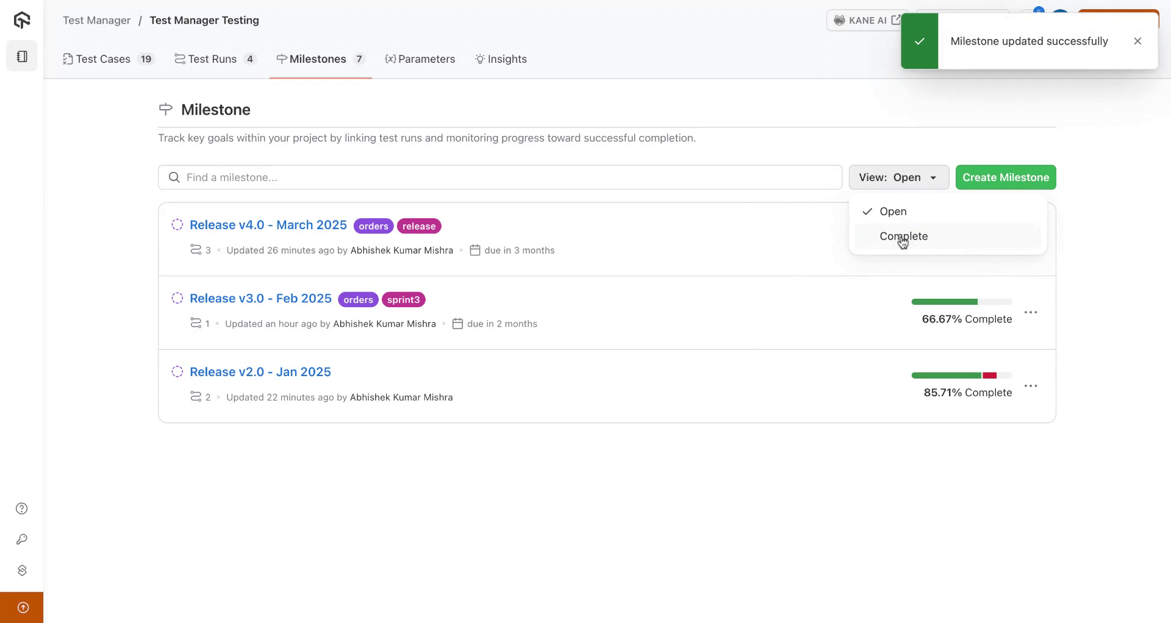Viewport: 1171px width, 623px height.
Task: Click status circle of Release v4.0 milestone
Action: tap(177, 225)
